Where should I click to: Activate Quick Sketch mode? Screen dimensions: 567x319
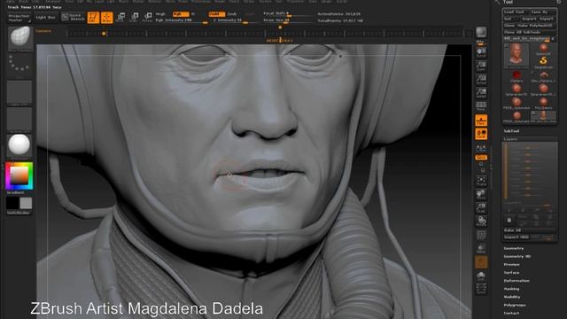coord(74,18)
